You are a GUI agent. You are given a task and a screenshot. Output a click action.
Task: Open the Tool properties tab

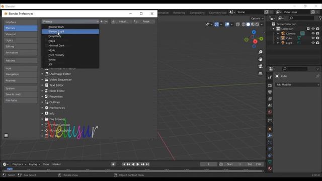270,77
